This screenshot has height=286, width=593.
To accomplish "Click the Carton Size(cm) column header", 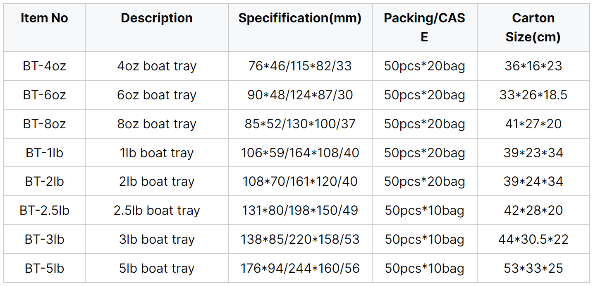I will [533, 27].
